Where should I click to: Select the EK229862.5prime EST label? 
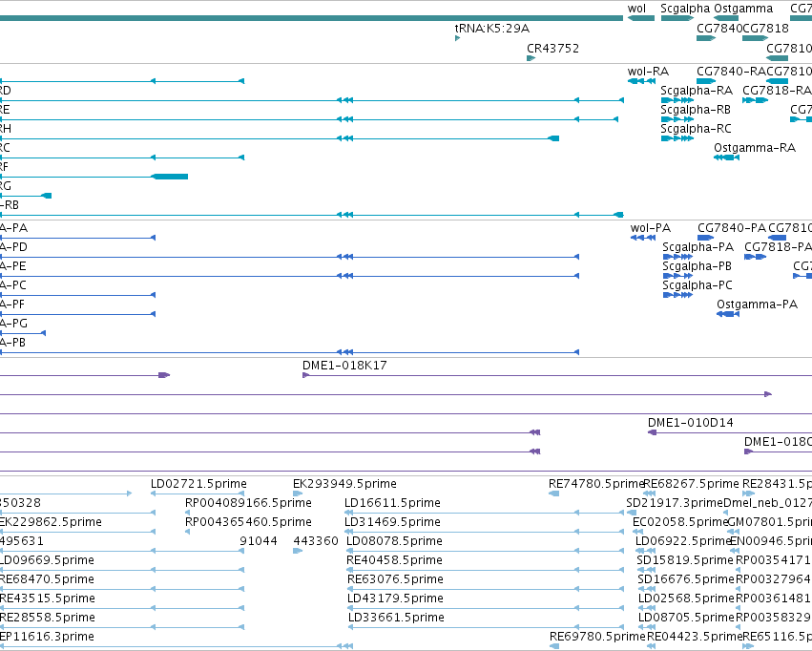pos(51,522)
